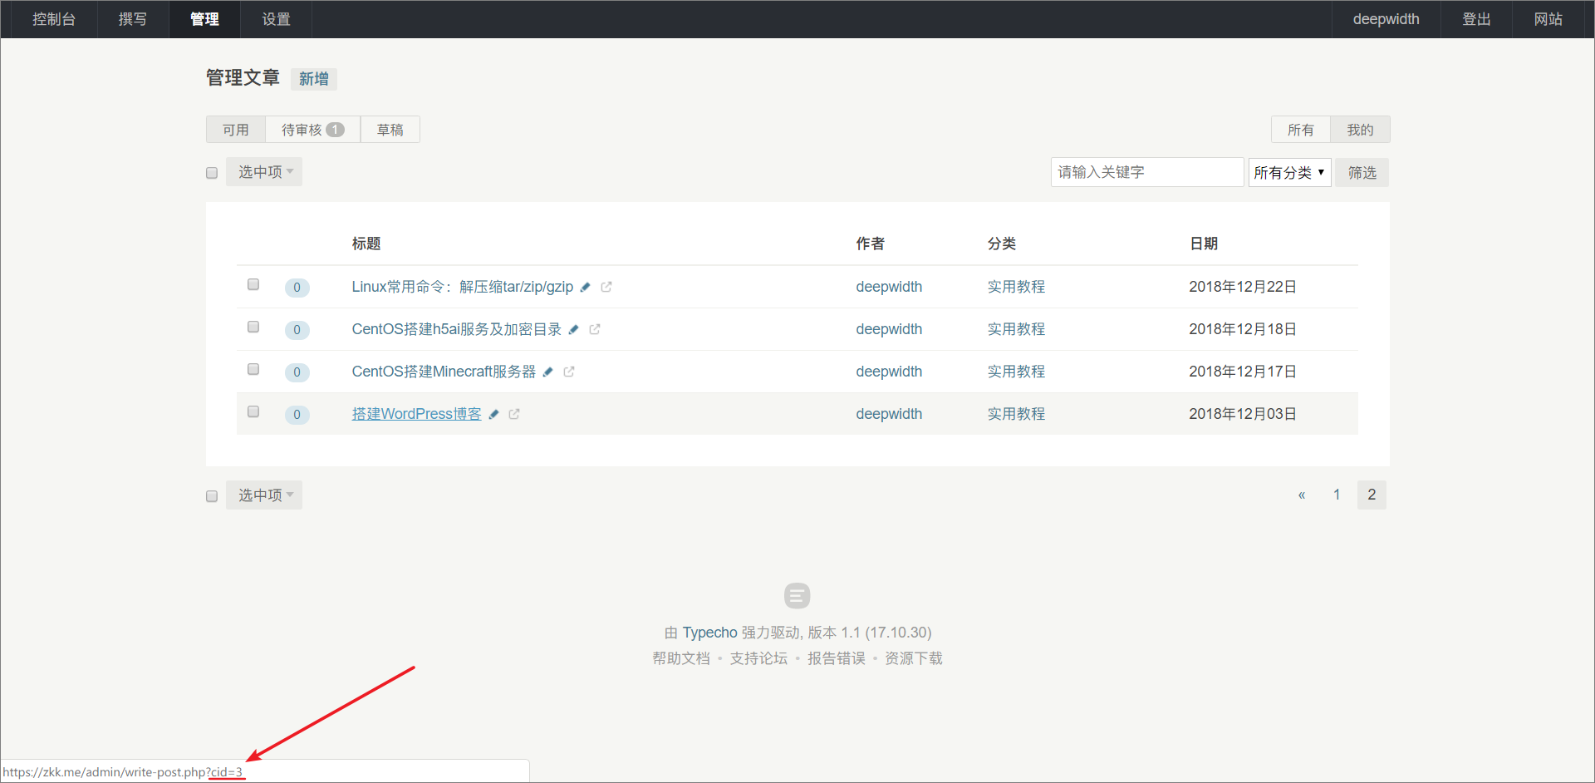Open the Linux常用命令 post via its external link icon

tap(606, 287)
